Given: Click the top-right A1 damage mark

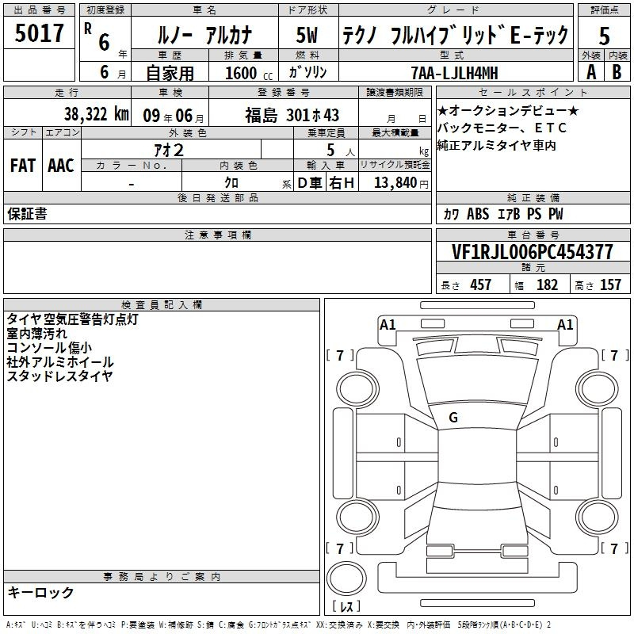Looking at the screenshot, I should point(565,324).
